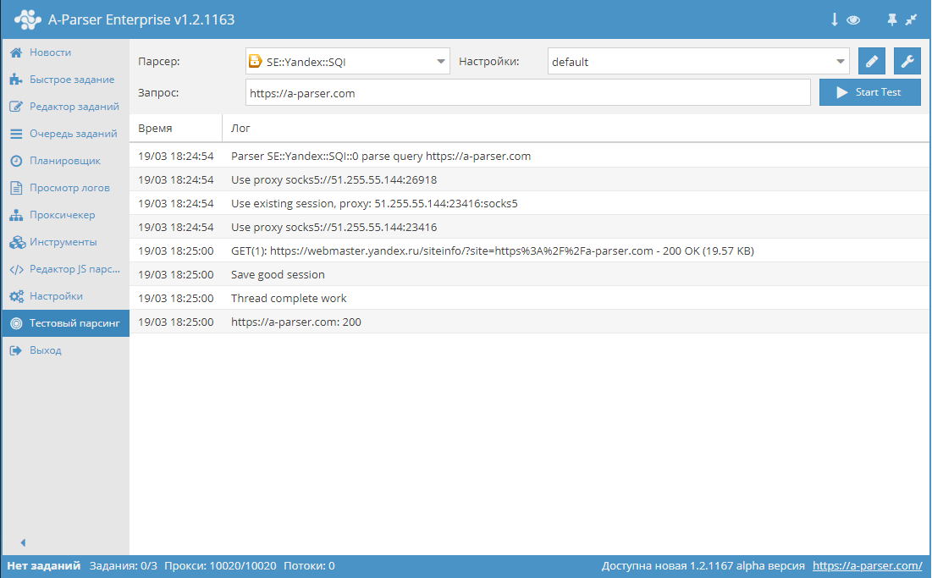
Task: Select the 'Save good session' log row
Action: [x=529, y=274]
